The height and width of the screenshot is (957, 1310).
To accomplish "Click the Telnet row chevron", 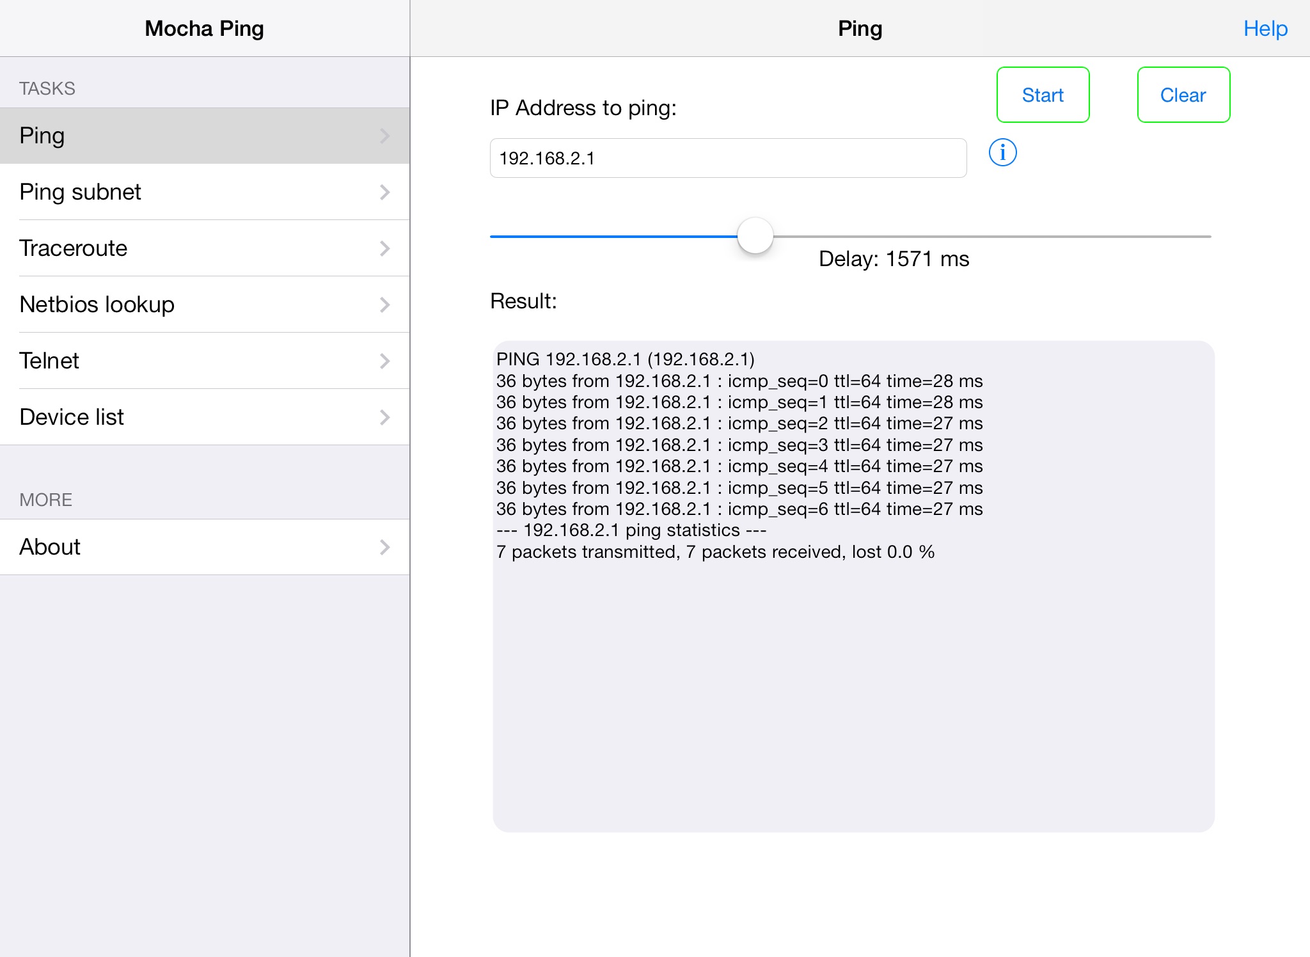I will coord(384,361).
